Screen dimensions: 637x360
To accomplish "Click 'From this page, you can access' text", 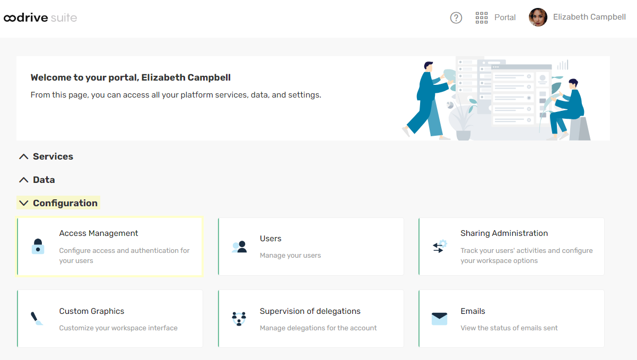I will [x=176, y=95].
